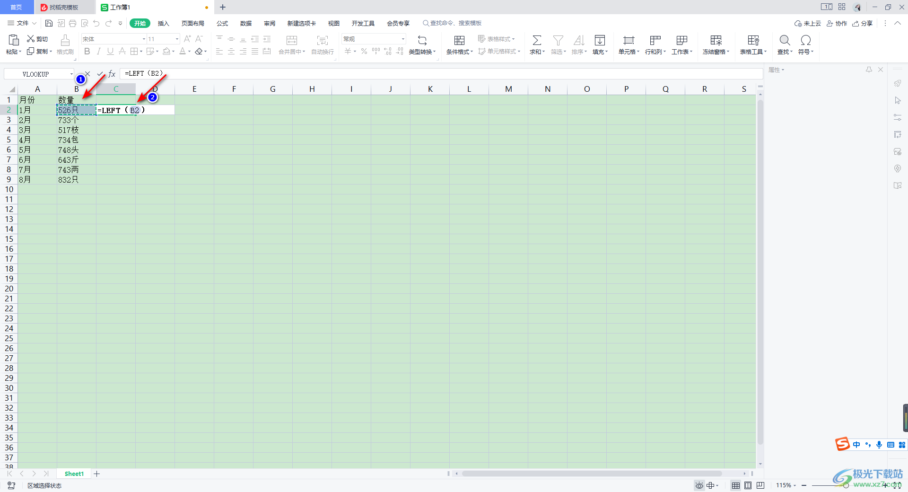Click the Not in Cloud (未上云) button
The width and height of the screenshot is (908, 492).
click(808, 23)
